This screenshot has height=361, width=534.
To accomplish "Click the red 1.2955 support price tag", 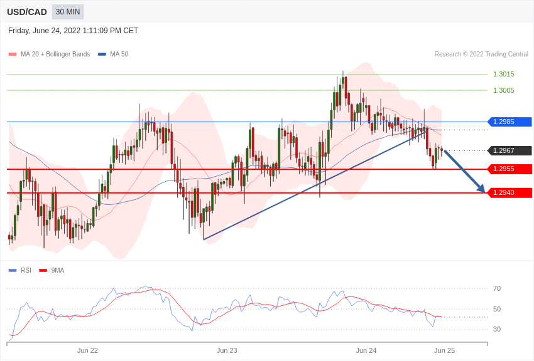I will (510, 169).
